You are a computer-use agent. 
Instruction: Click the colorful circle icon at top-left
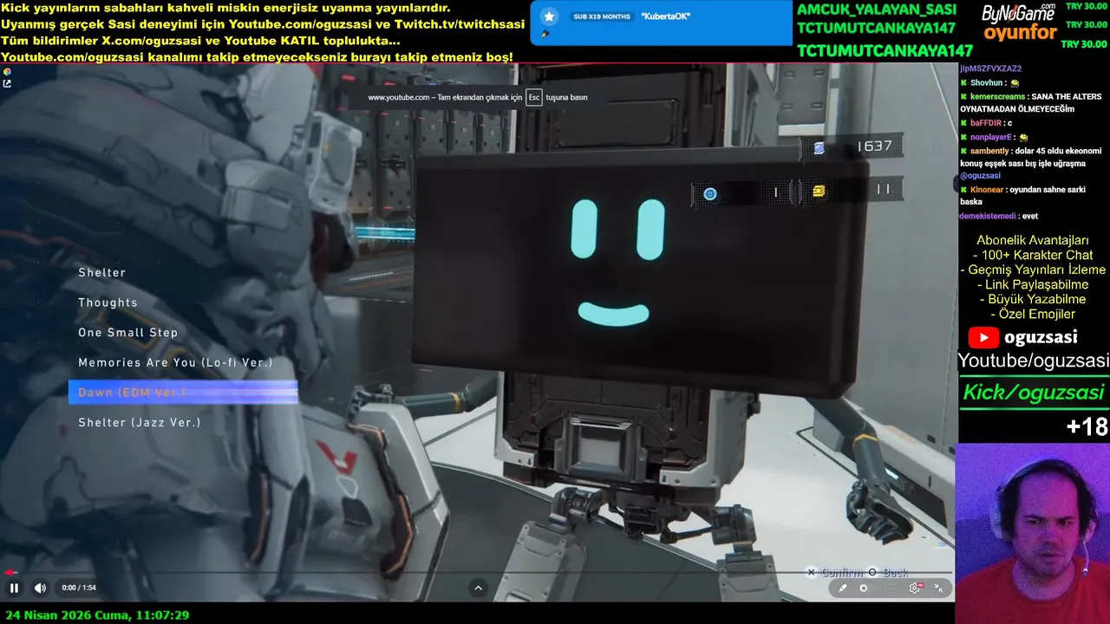[x=7, y=72]
